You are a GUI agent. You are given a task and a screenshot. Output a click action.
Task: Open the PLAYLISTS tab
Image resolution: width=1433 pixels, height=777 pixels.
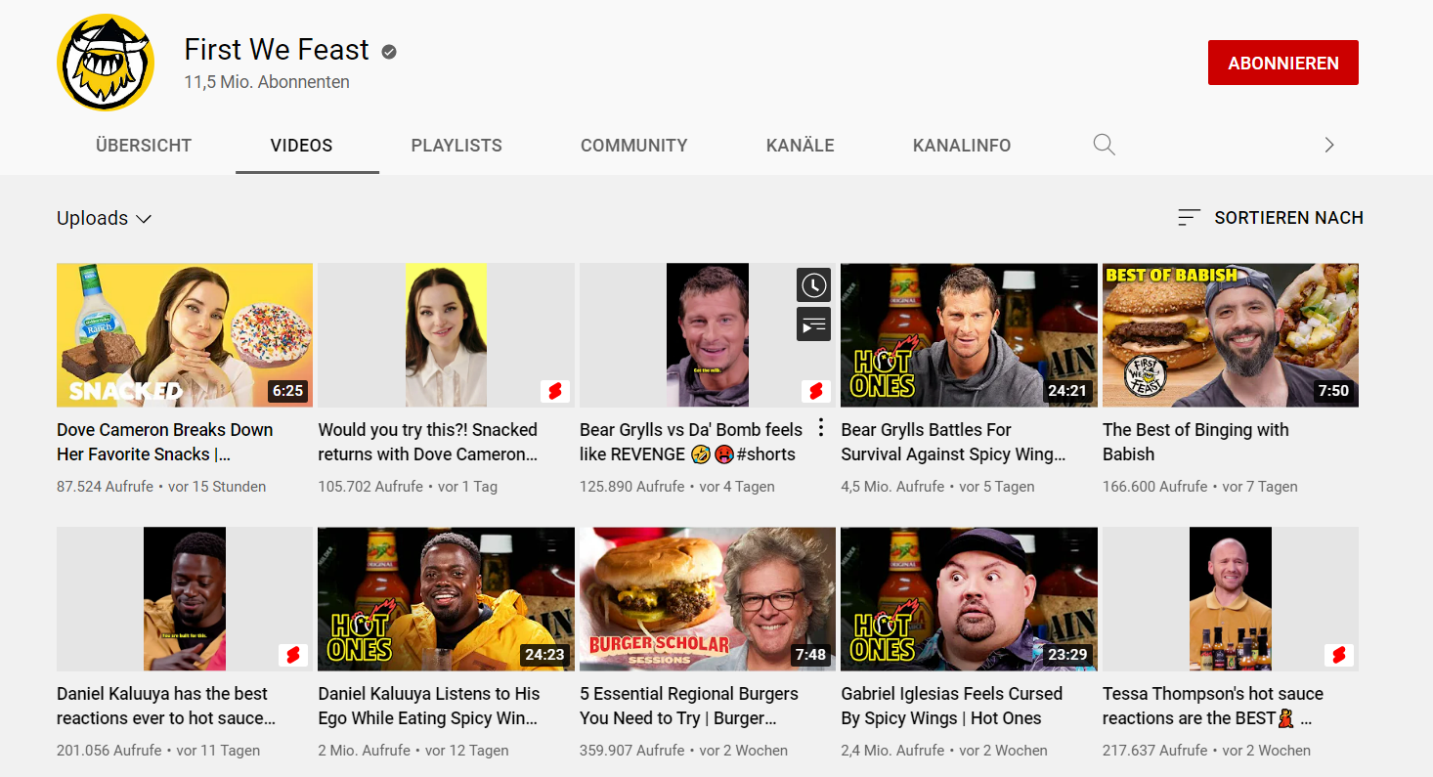click(x=456, y=146)
